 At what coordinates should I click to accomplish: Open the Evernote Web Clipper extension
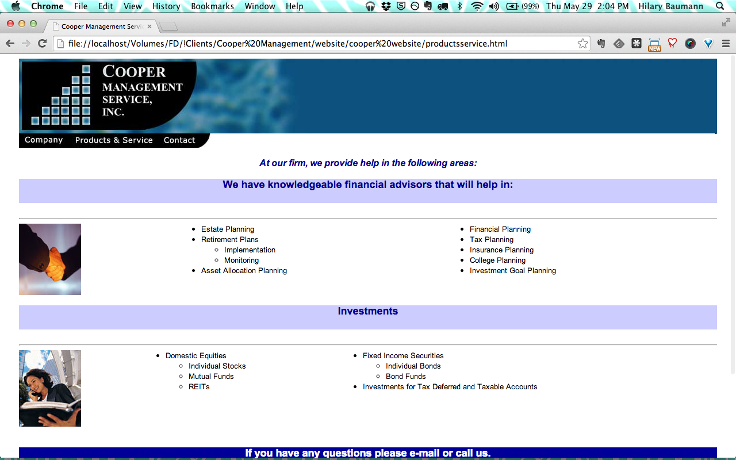tap(601, 43)
